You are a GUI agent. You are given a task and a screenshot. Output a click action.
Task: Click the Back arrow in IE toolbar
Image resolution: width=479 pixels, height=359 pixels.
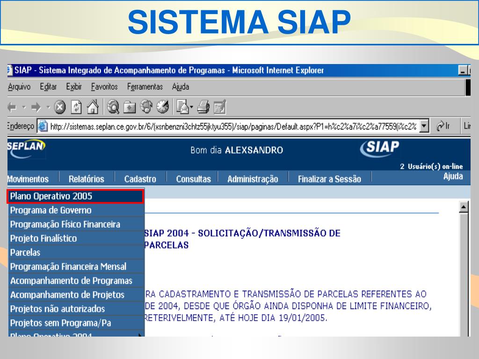tap(12, 107)
